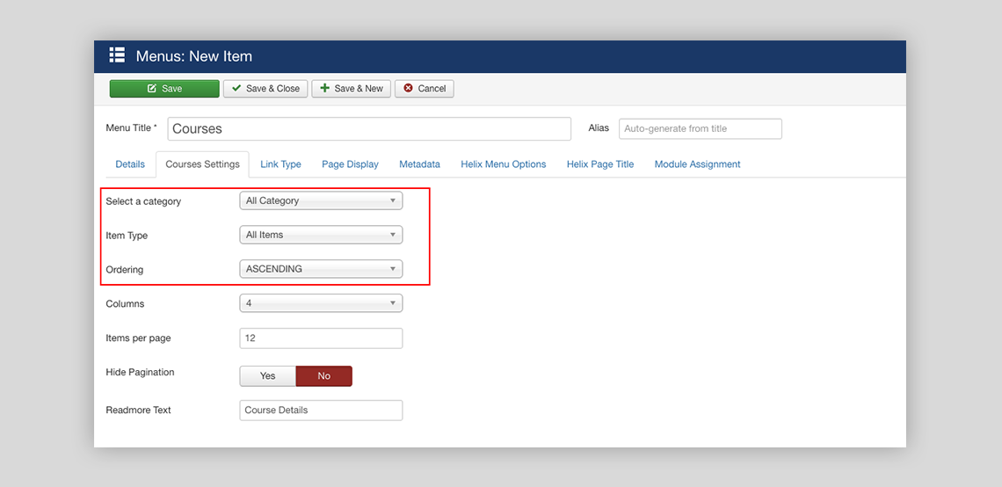
Task: Click the Menus grid icon in header
Action: [x=117, y=55]
